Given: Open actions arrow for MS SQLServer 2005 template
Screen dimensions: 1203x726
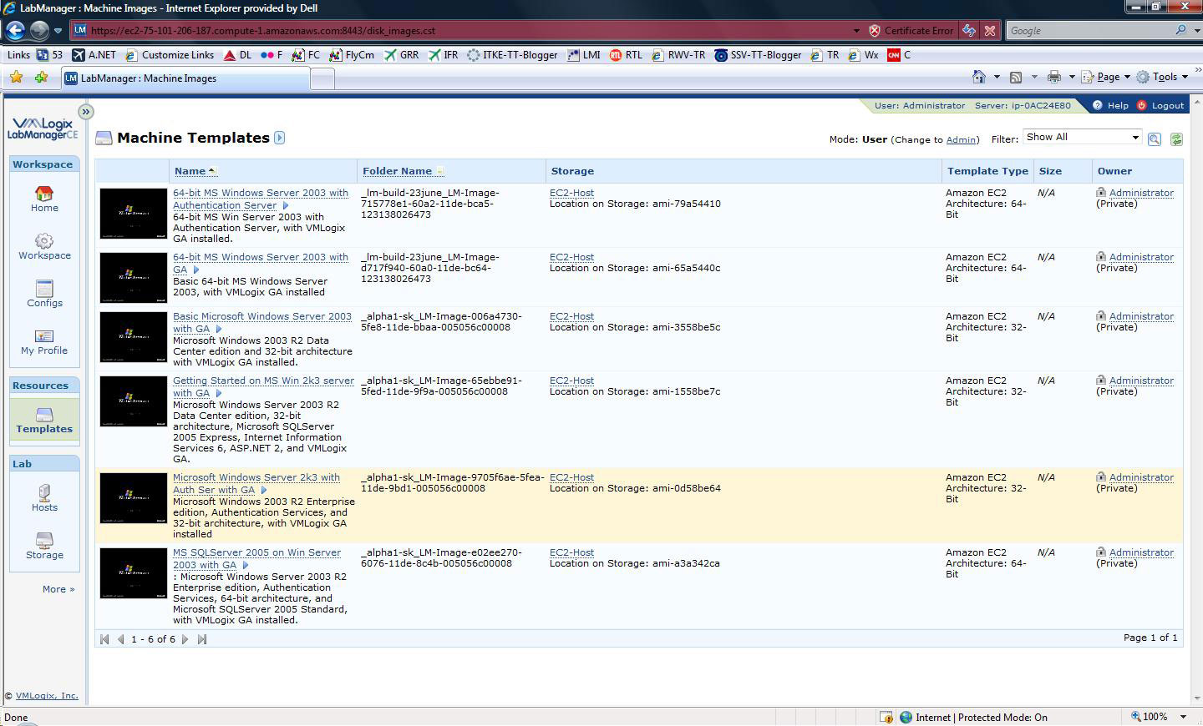Looking at the screenshot, I should coord(246,565).
